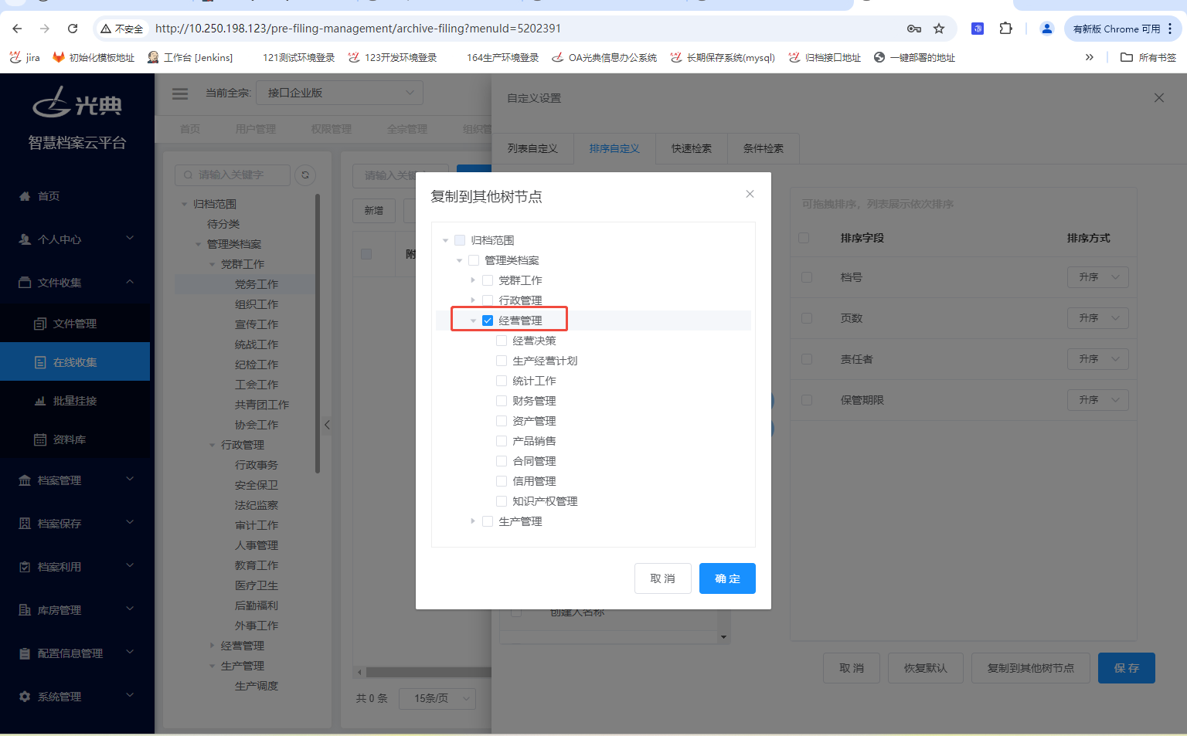Click the 档案管理 building icon
Image resolution: width=1187 pixels, height=736 pixels.
25,480
